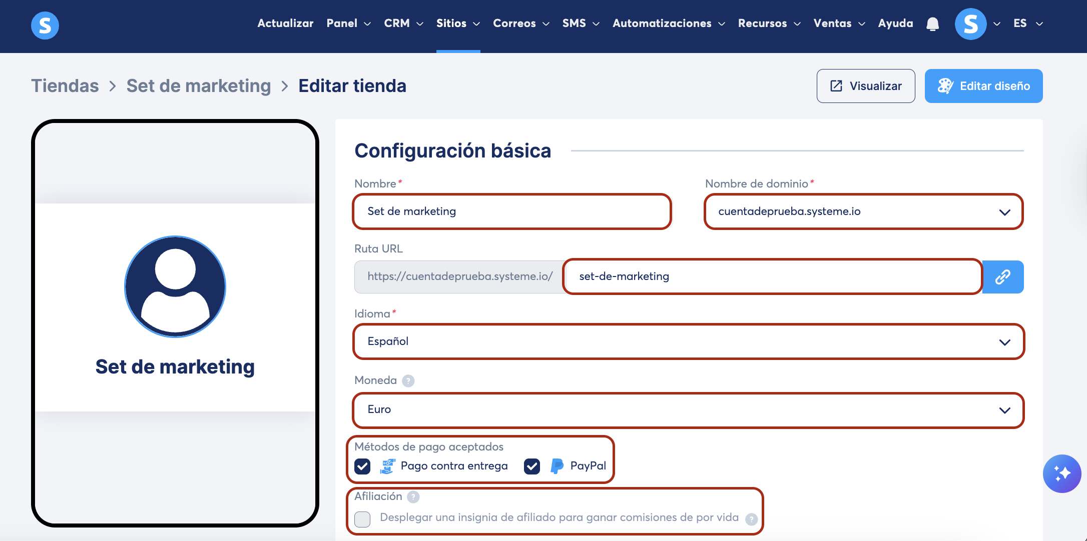Click the Systeme.io logo in the header
The image size is (1087, 541).
click(x=45, y=25)
